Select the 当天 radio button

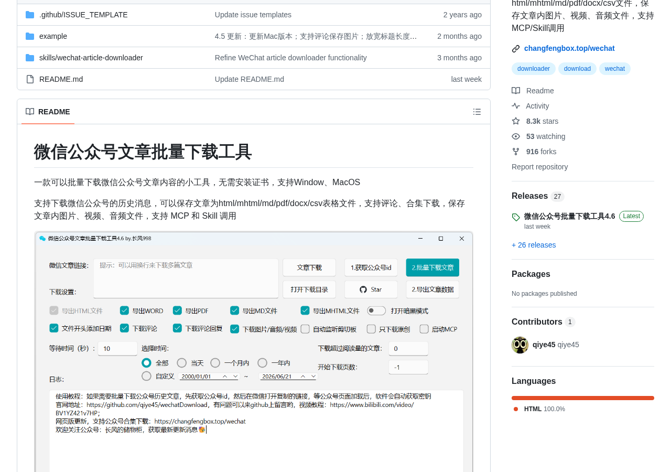(x=181, y=363)
